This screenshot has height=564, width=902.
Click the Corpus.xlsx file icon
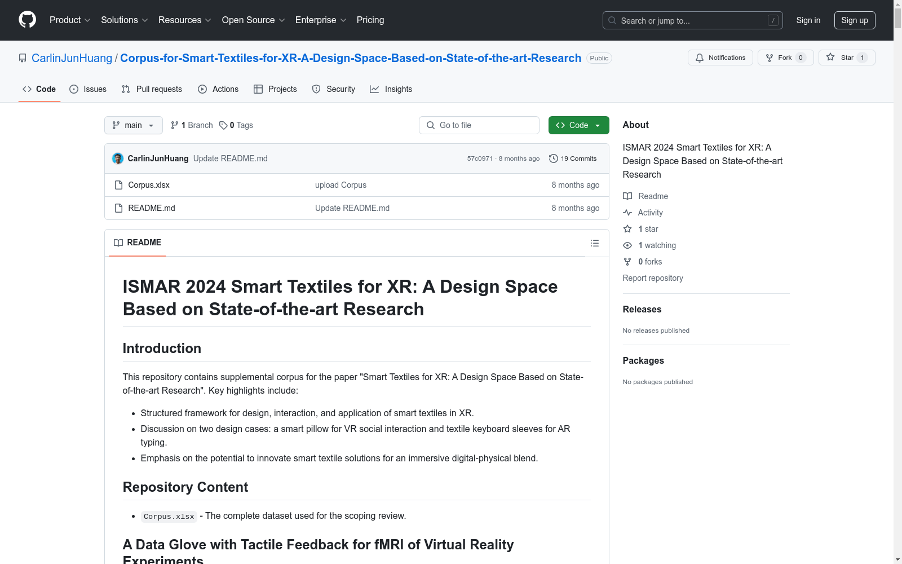pyautogui.click(x=118, y=185)
